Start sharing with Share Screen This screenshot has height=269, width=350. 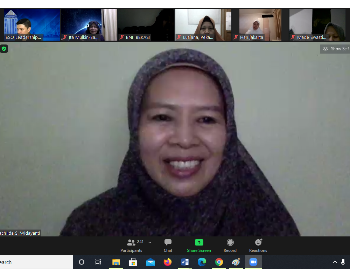[199, 245]
